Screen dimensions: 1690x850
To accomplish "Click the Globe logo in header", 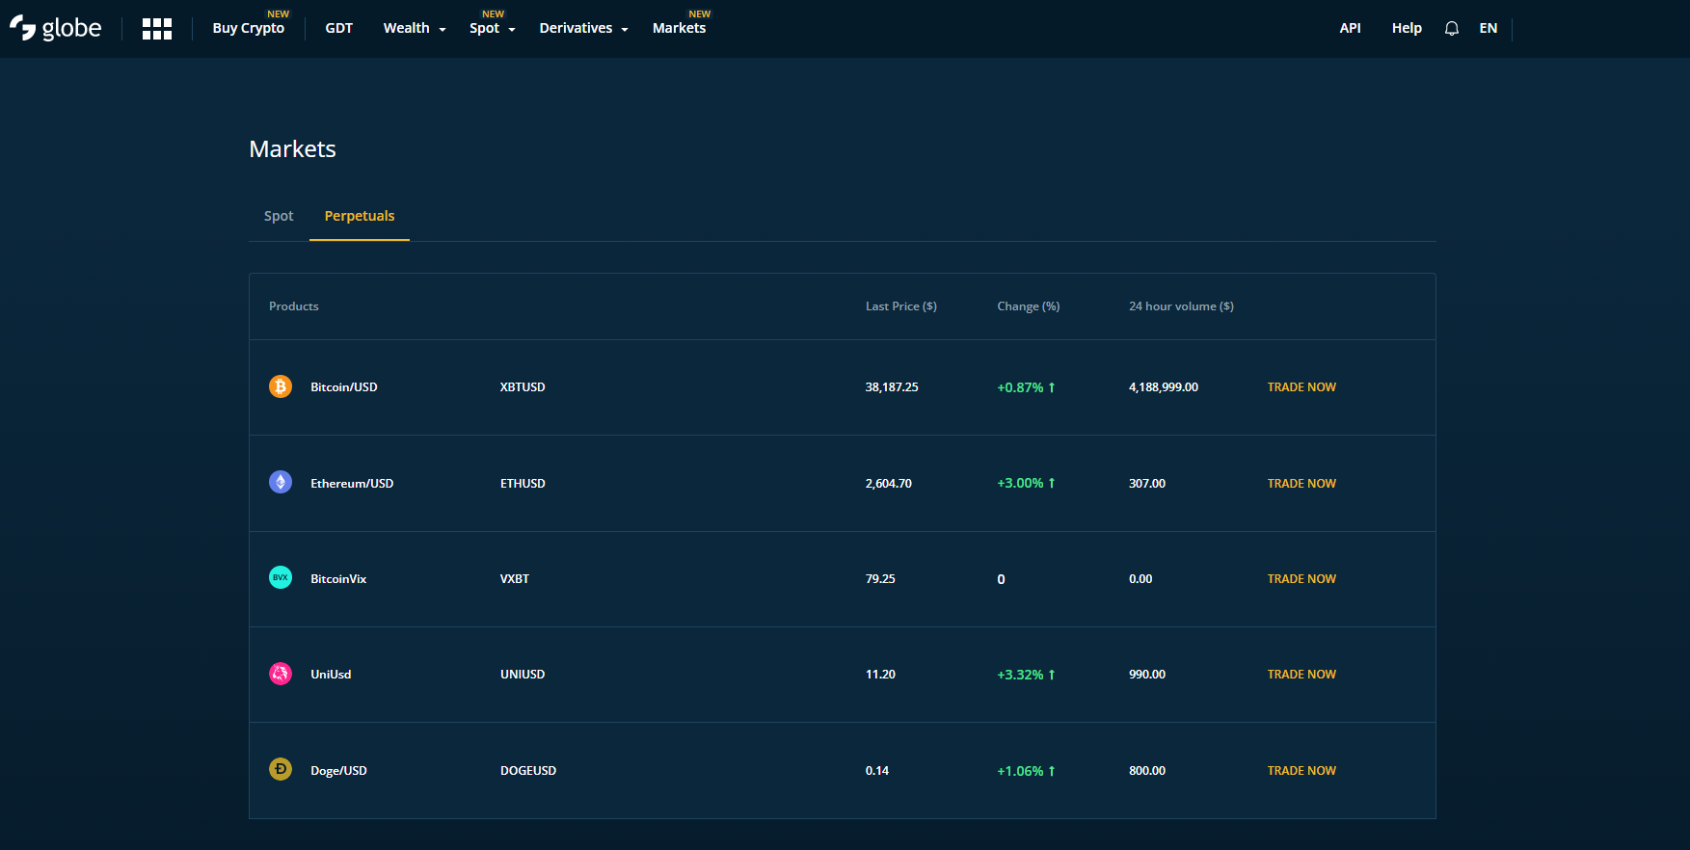I will (56, 29).
